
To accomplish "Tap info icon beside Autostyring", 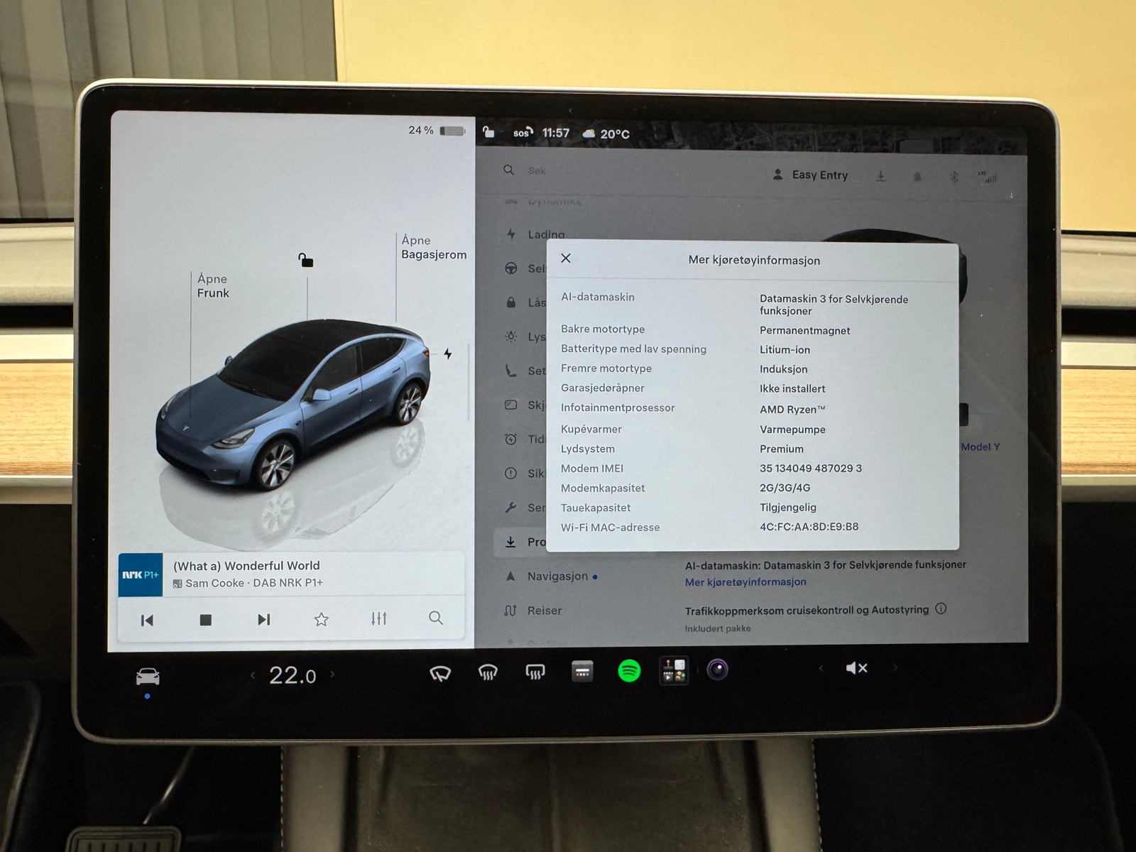I will [941, 608].
